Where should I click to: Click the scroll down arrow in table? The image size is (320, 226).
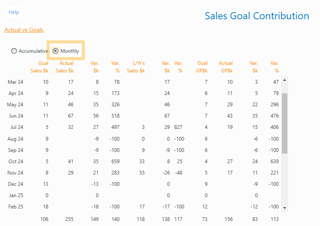click(x=284, y=208)
